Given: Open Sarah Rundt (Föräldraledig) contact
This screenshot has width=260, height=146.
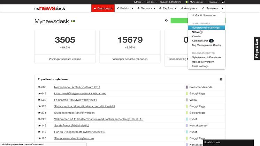Looking at the screenshot, I should click(71, 126).
